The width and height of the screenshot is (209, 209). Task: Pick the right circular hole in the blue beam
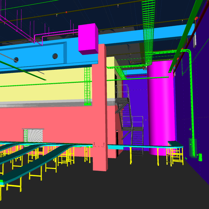pyautogui.click(x=55, y=56)
